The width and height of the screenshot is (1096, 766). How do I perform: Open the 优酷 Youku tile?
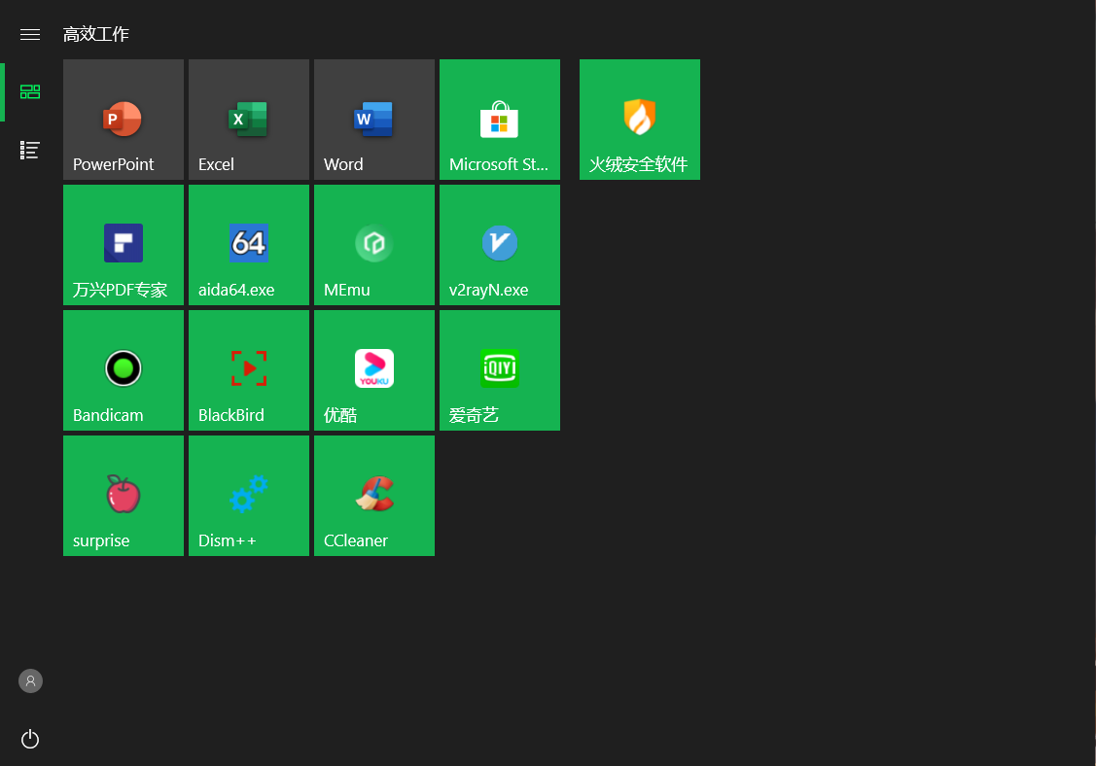click(x=374, y=370)
